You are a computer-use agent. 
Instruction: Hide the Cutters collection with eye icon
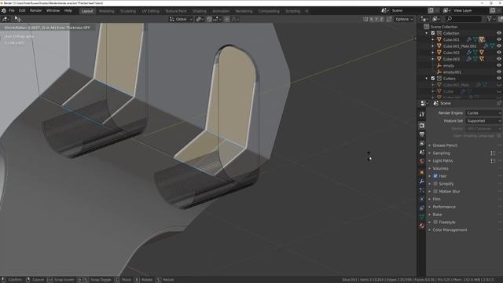pyautogui.click(x=499, y=79)
